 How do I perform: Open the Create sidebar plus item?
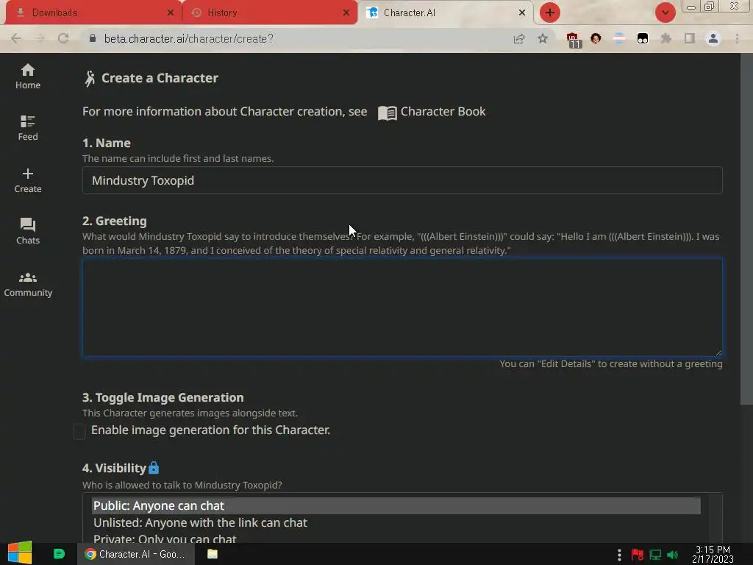pyautogui.click(x=28, y=181)
